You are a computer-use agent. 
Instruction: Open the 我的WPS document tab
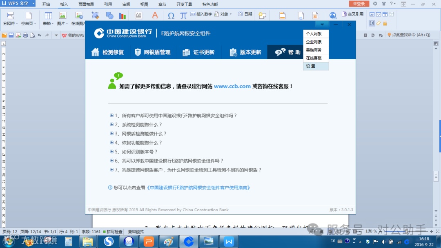coord(73,36)
